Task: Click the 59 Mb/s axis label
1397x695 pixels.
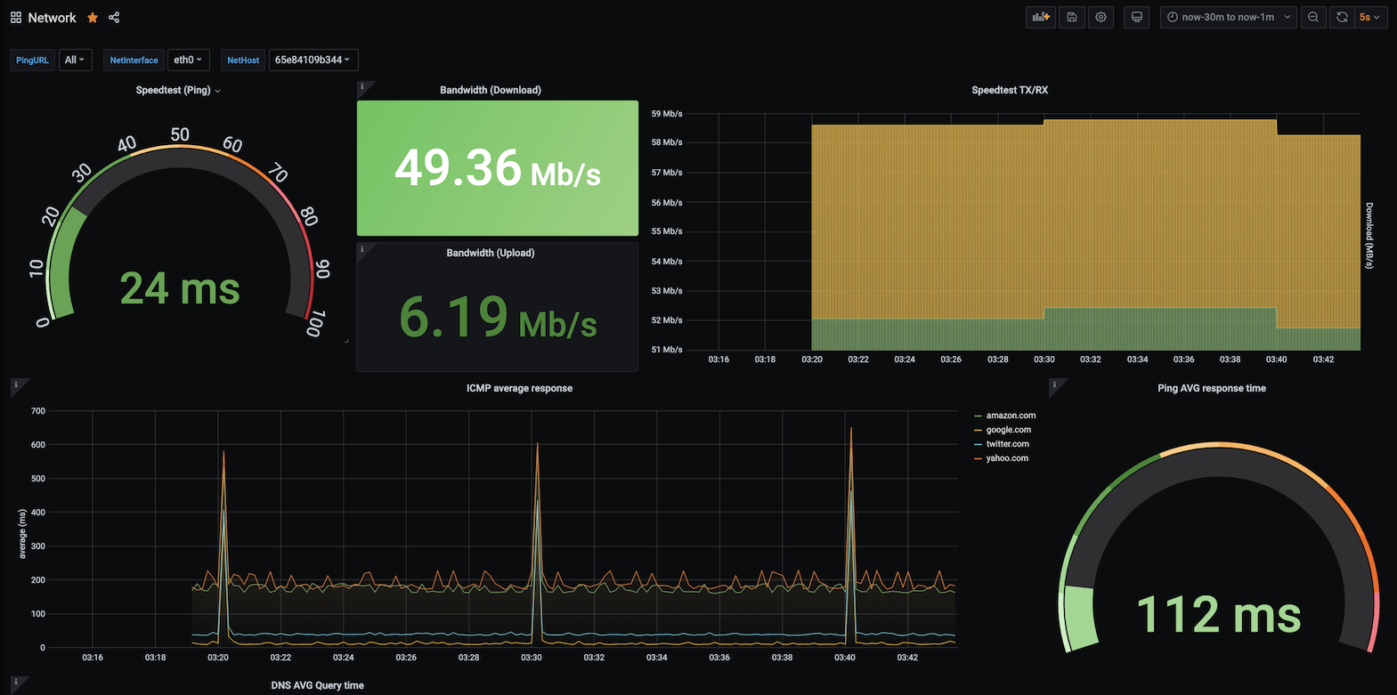Action: click(667, 114)
